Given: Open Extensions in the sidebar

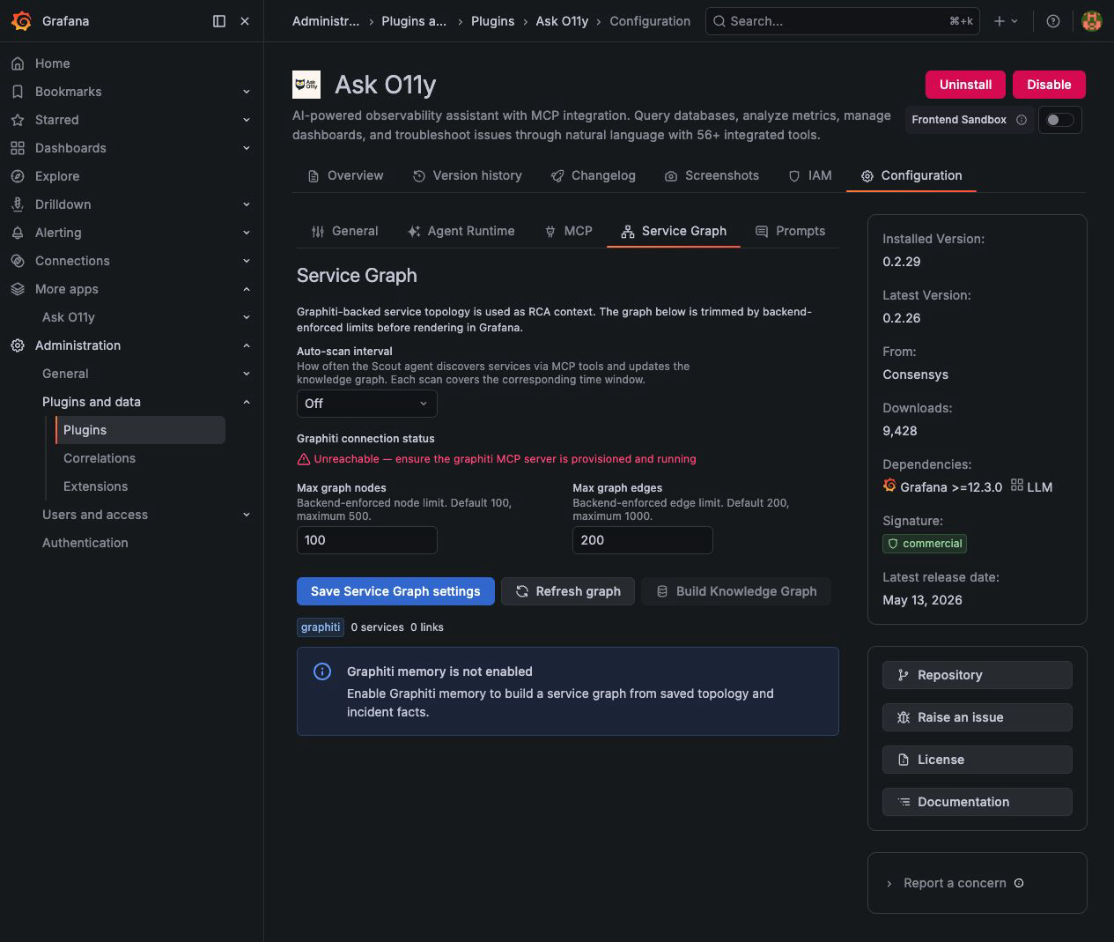Looking at the screenshot, I should pyautogui.click(x=96, y=486).
